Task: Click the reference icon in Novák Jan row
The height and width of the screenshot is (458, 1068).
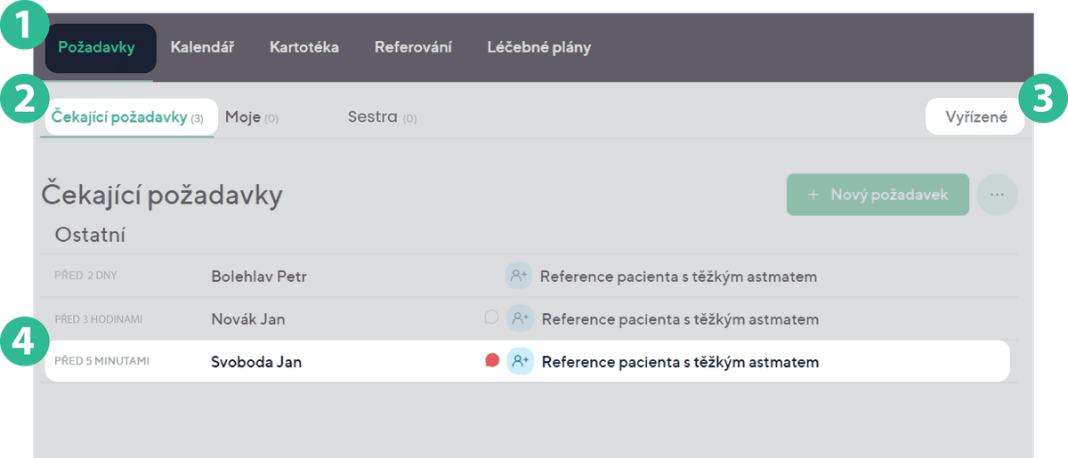Action: pyautogui.click(x=521, y=318)
